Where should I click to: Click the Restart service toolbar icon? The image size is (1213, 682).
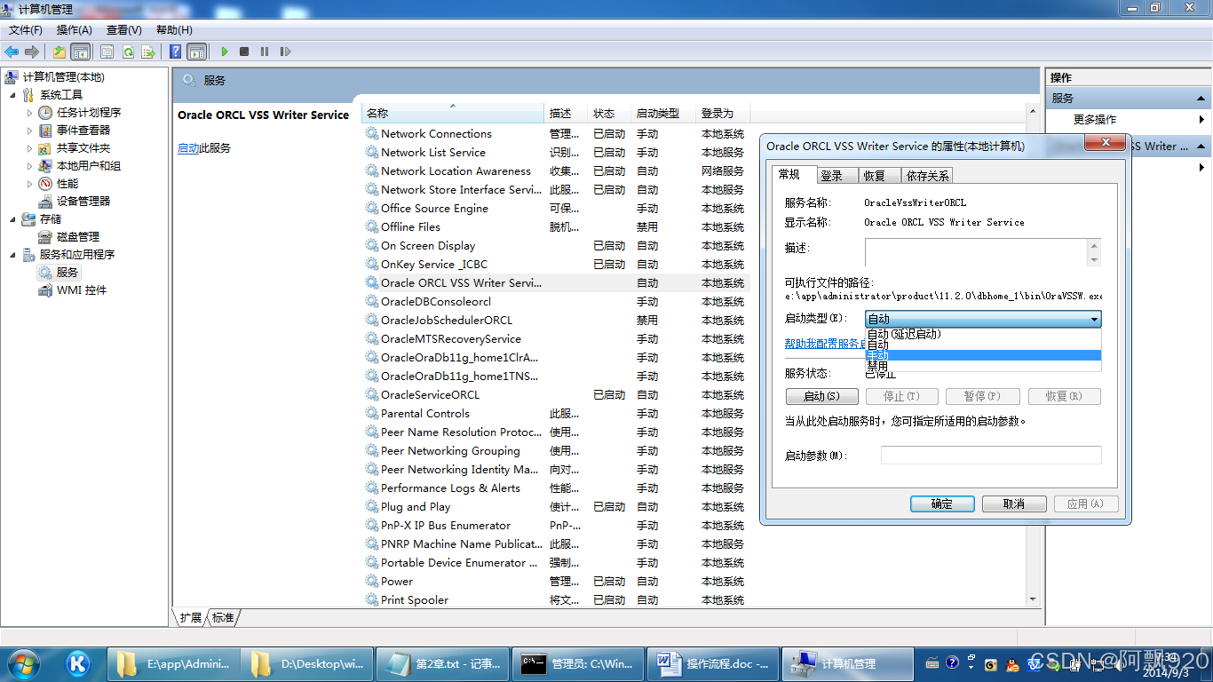pos(285,52)
